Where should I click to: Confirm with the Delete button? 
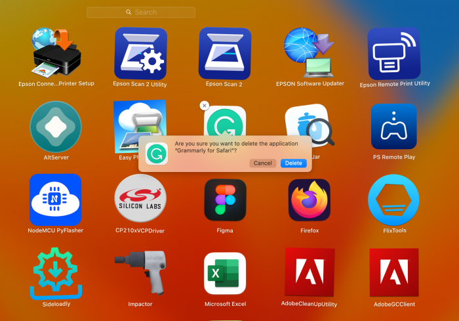click(293, 163)
